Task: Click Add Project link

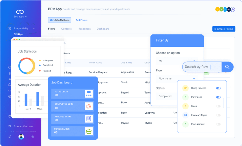Action: [x=80, y=20]
